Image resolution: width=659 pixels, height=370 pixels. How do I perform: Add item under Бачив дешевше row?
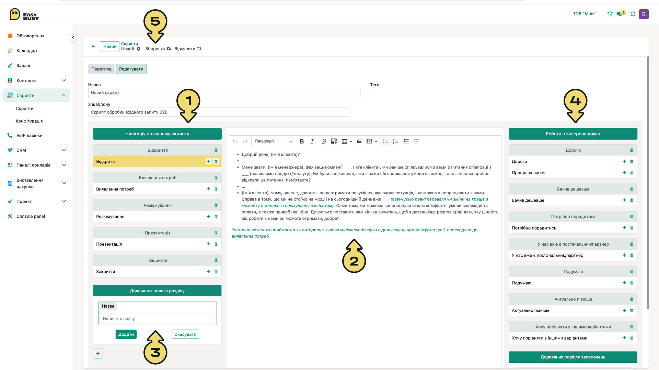coord(624,200)
